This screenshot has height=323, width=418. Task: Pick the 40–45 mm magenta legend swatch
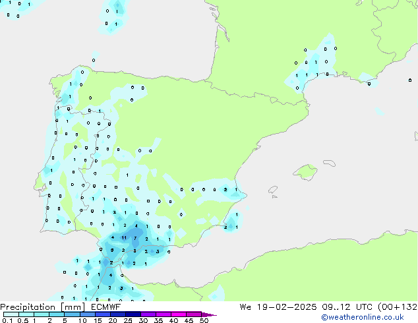pyautogui.click(x=179, y=314)
